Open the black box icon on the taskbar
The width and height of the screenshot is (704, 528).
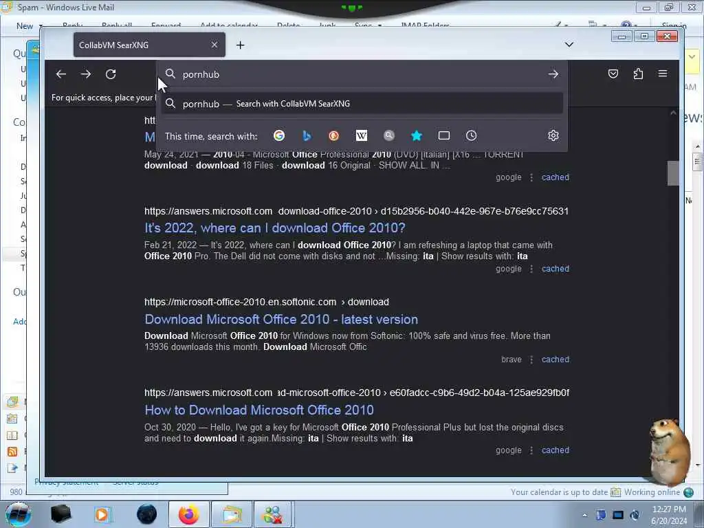click(60, 514)
